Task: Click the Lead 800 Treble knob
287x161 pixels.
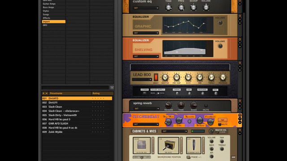Action: pos(211,77)
